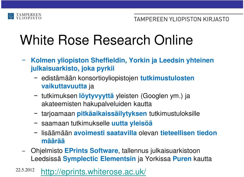Screen dimensions: 244x177
Task: Open the eprints.whiterose.ac.uk link
Action: click(x=93, y=172)
